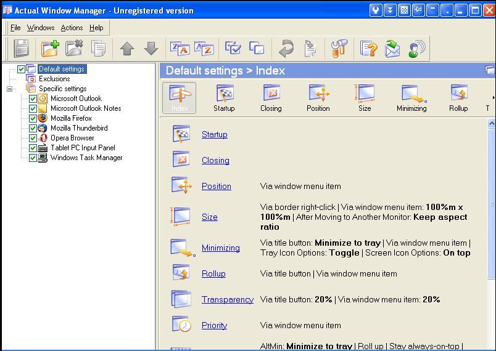Follow the Startup link

pyautogui.click(x=215, y=134)
